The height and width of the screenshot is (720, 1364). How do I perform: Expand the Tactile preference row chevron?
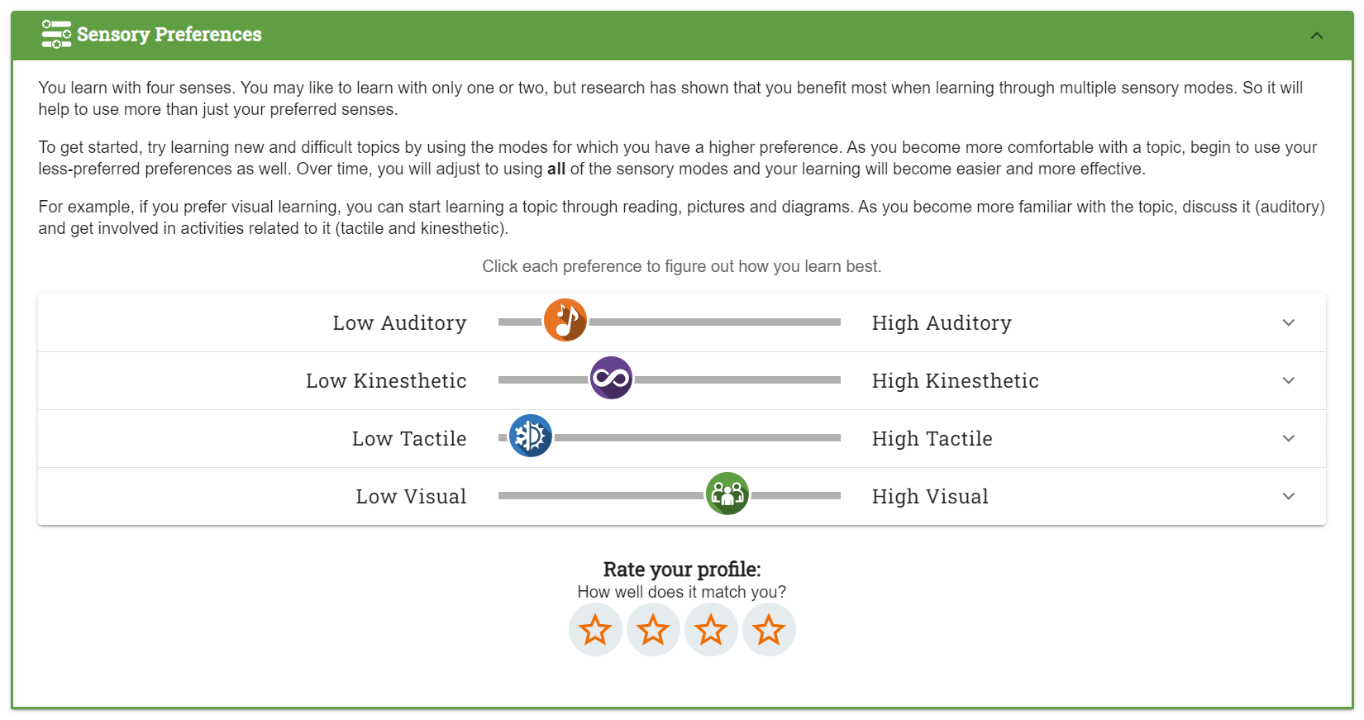(1289, 438)
